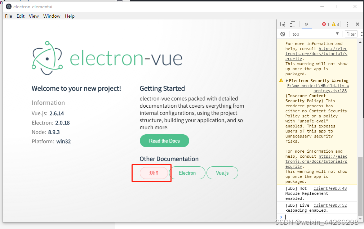Viewport: 364px width, 229px height.
Task: Click the console scrollbar up arrow
Action: pos(360,42)
